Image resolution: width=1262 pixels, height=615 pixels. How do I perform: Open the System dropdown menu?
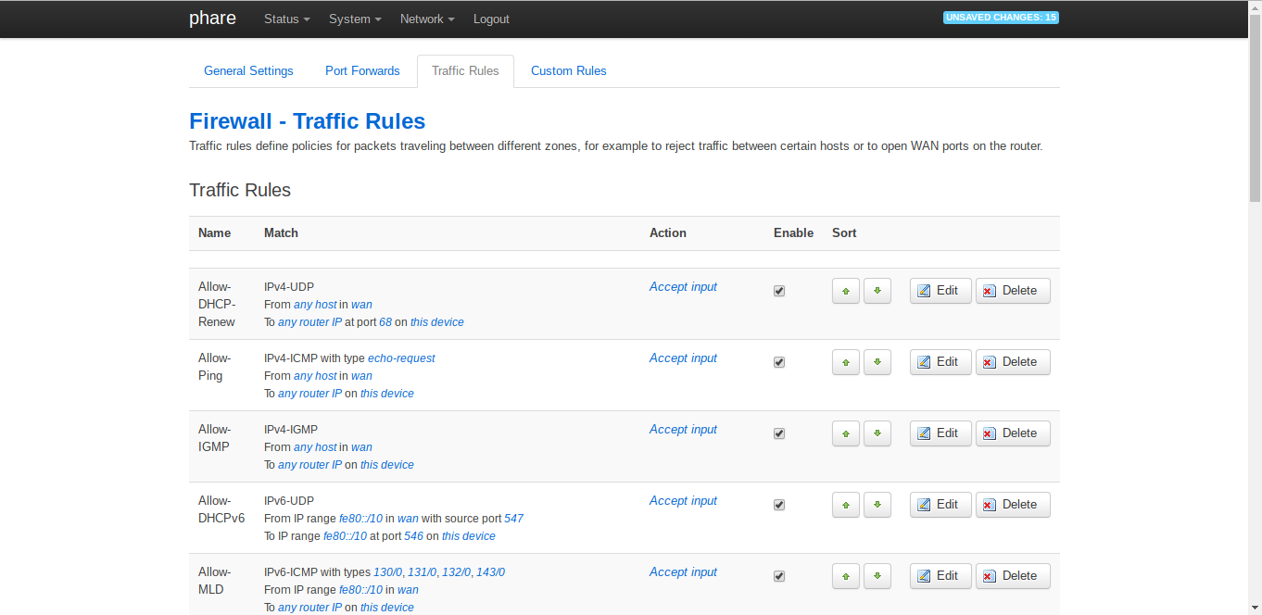coord(355,19)
